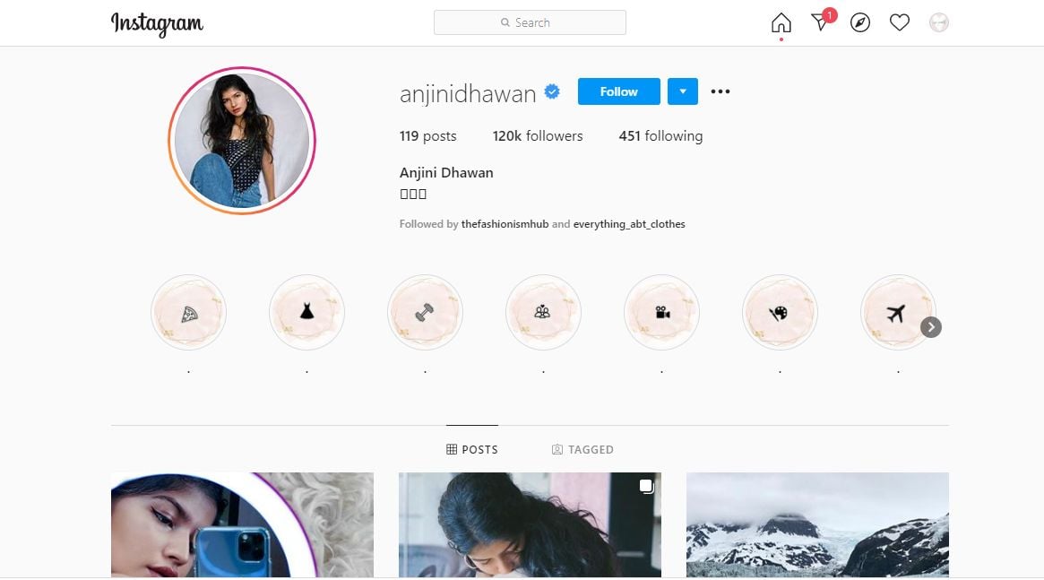The height and width of the screenshot is (580, 1044).
Task: Open the three-dot profile options menu
Action: [x=720, y=92]
